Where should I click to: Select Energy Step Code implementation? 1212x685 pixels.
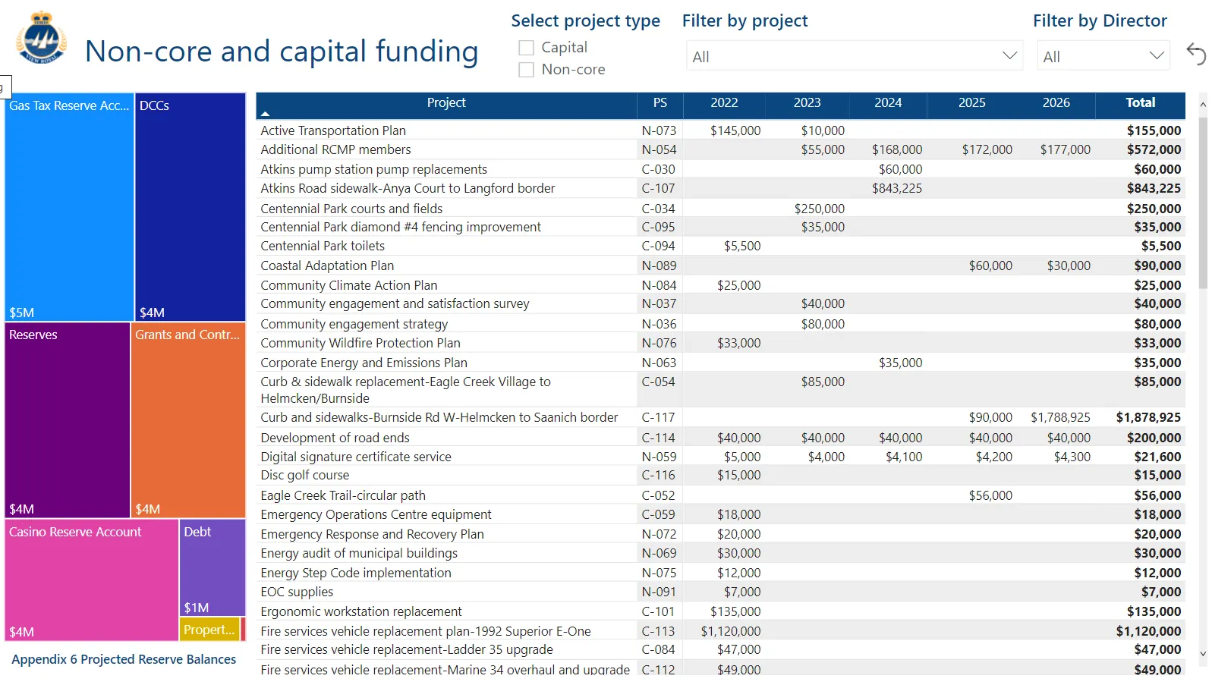point(721,573)
